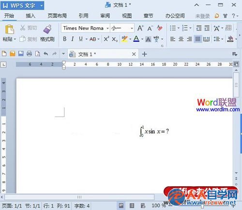
Task: Click the horizontal scrollbar at document bottom
Action: click(79, 197)
